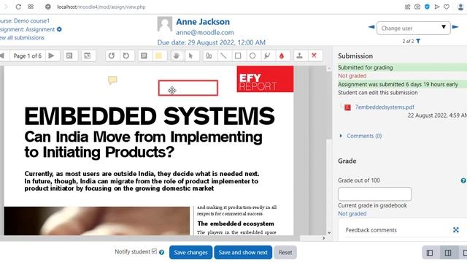This screenshot has height=263, width=467.
Task: Click the expand/collapse comments icon
Action: pos(87,56)
